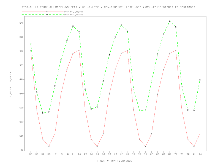Click x-axis tick label 51

point(133,154)
